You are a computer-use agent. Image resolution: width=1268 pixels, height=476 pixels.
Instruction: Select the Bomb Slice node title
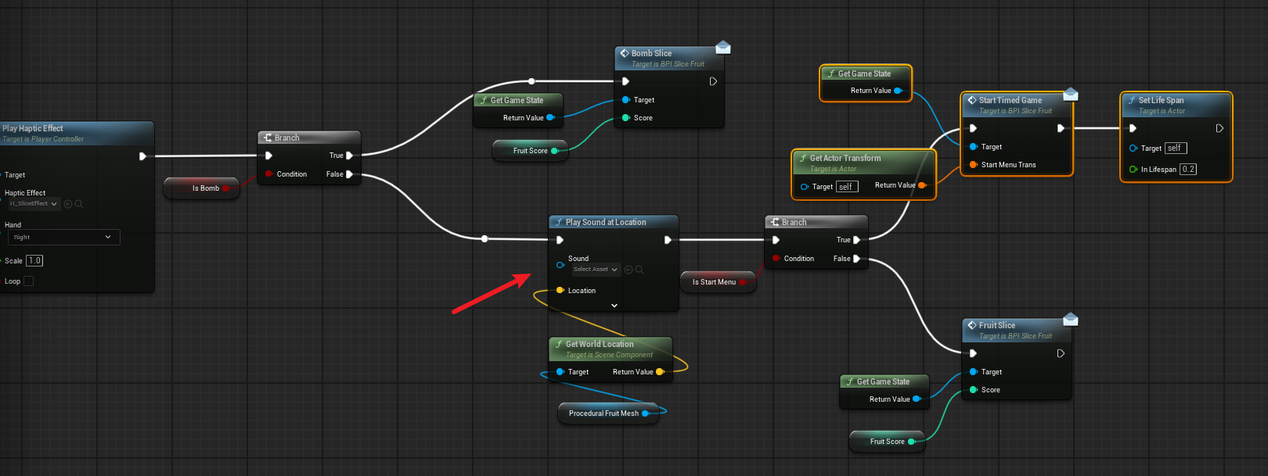651,53
